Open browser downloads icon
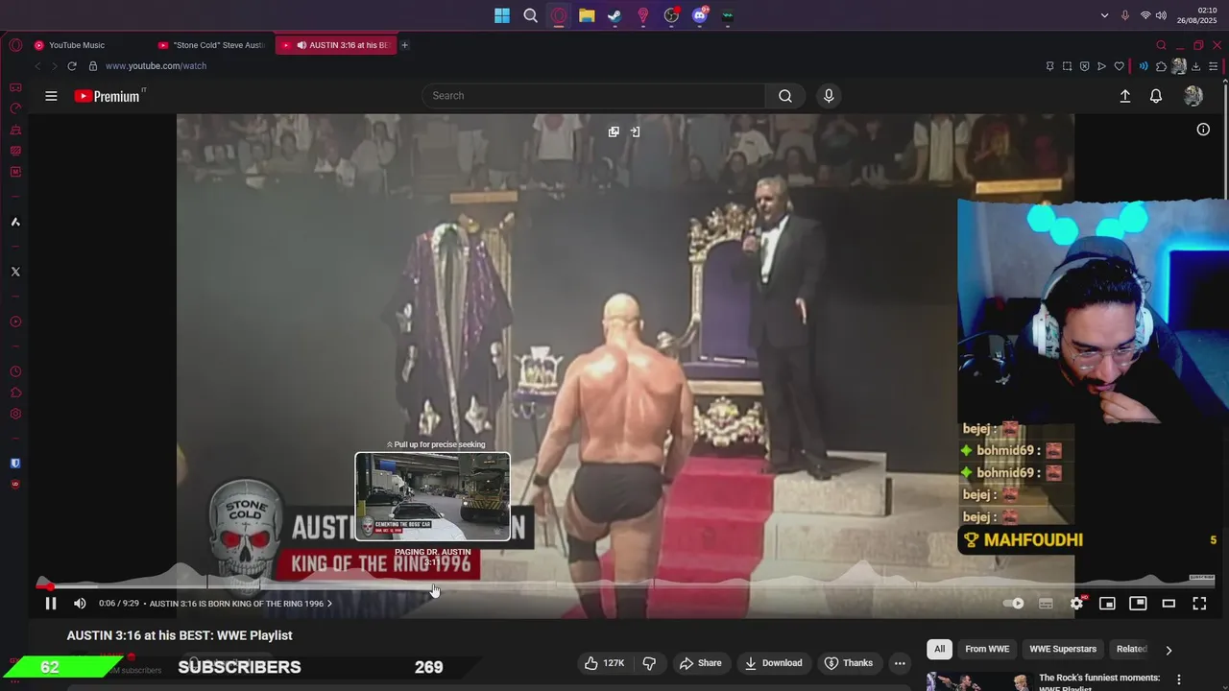Viewport: 1229px width, 691px height. coord(1195,66)
